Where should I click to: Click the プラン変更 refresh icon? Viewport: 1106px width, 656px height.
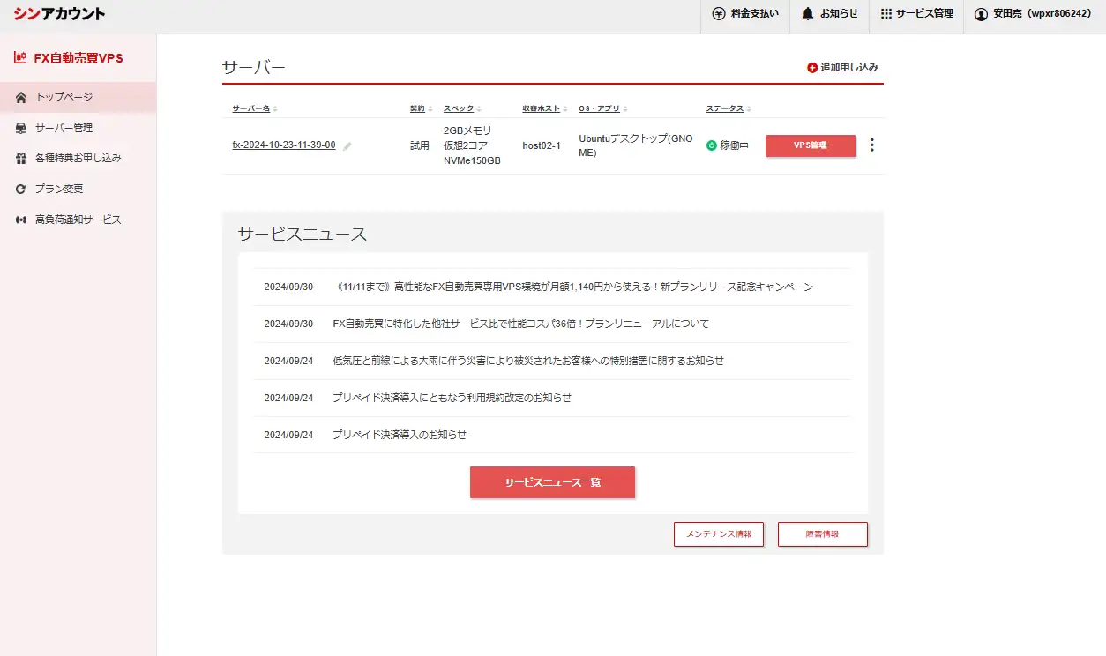coord(21,189)
